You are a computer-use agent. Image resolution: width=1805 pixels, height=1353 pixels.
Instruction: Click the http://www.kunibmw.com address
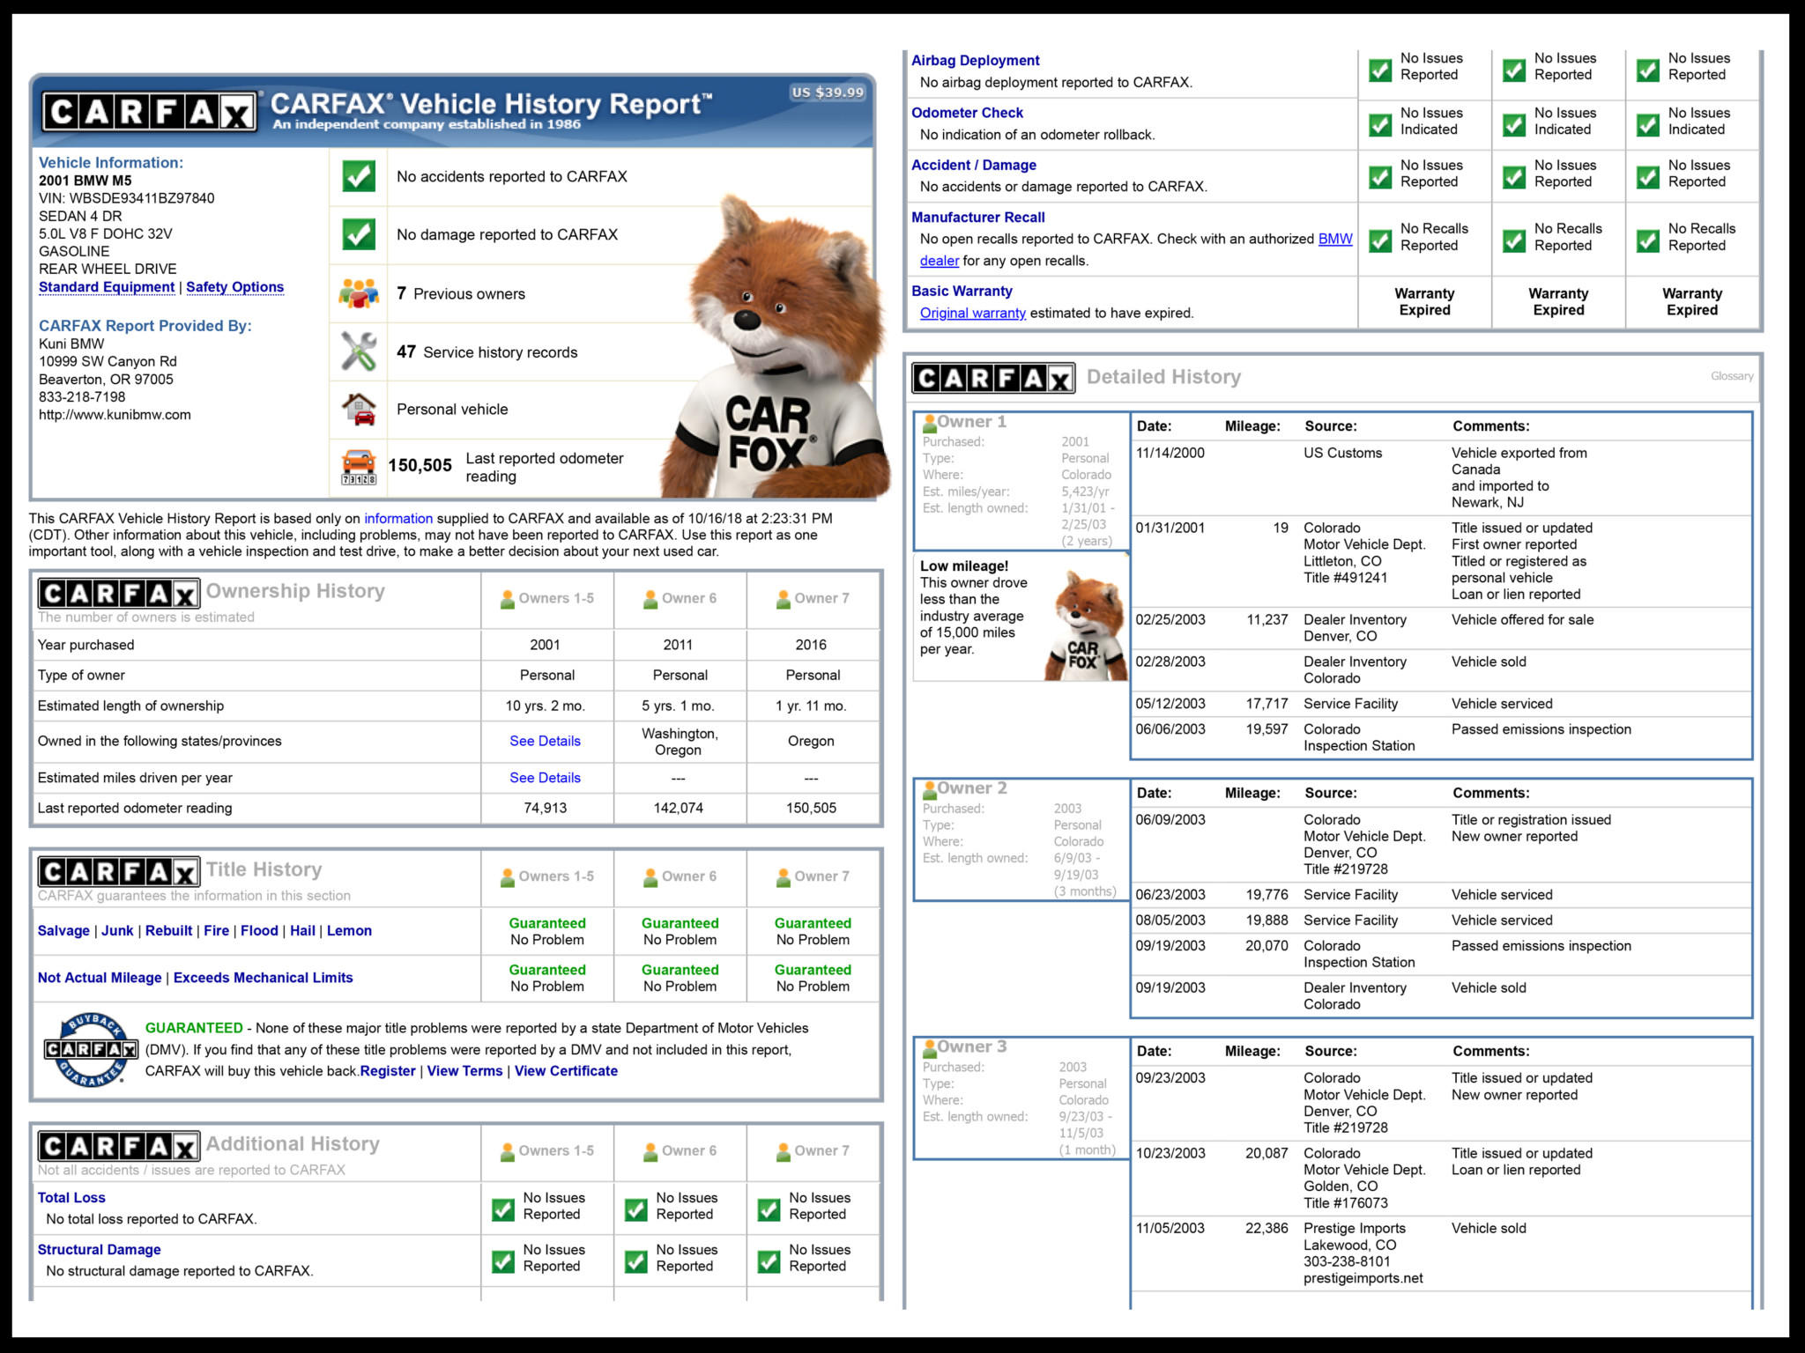pos(115,415)
